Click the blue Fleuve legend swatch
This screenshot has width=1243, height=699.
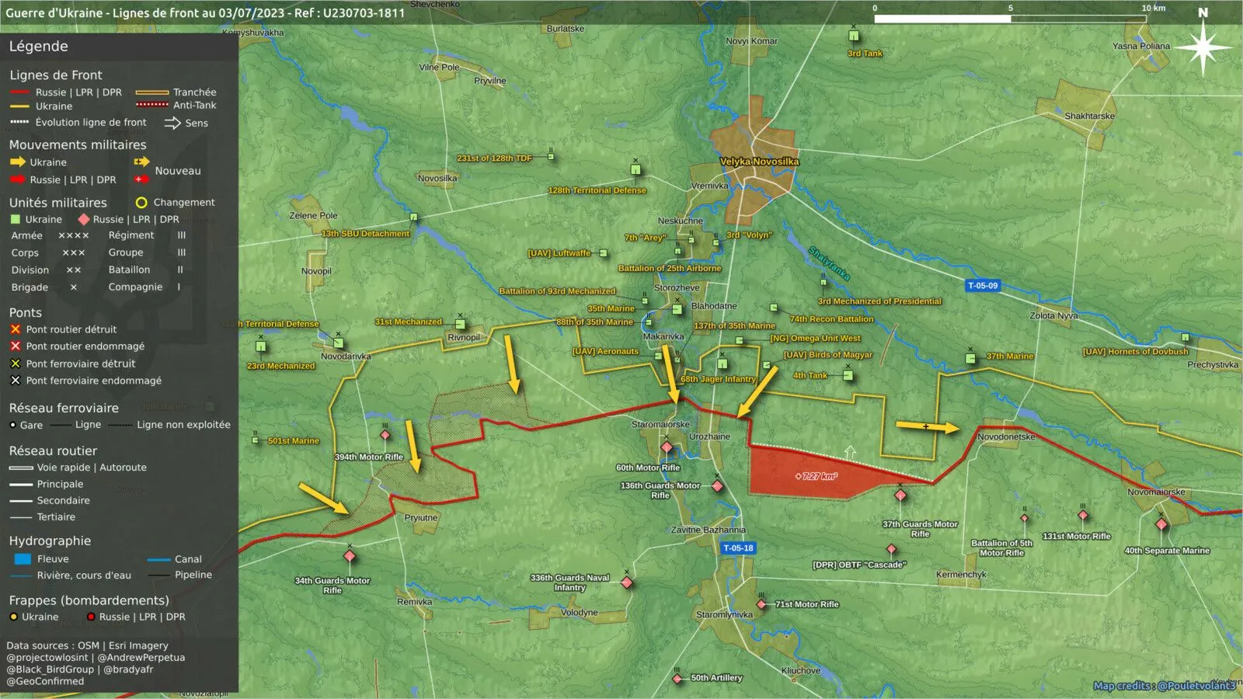pyautogui.click(x=23, y=559)
